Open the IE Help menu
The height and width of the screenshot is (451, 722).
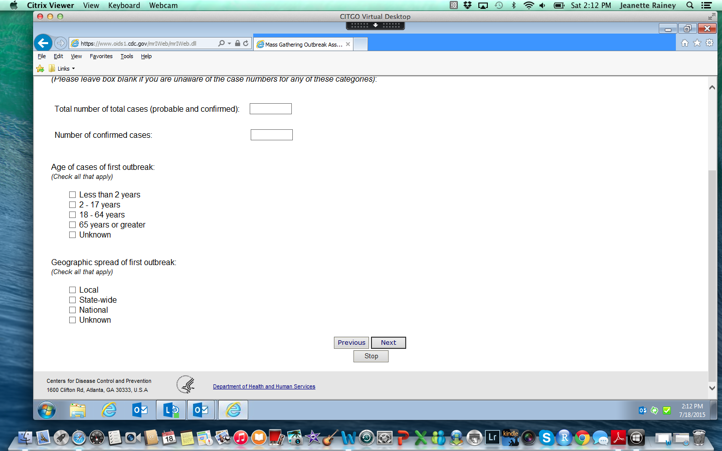coord(146,56)
